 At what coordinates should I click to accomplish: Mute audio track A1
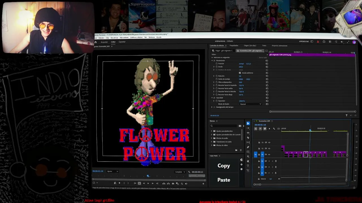tap(269, 161)
